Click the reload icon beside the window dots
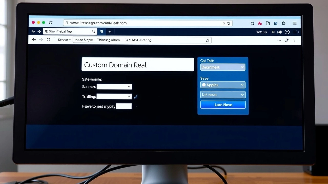 click(x=51, y=22)
